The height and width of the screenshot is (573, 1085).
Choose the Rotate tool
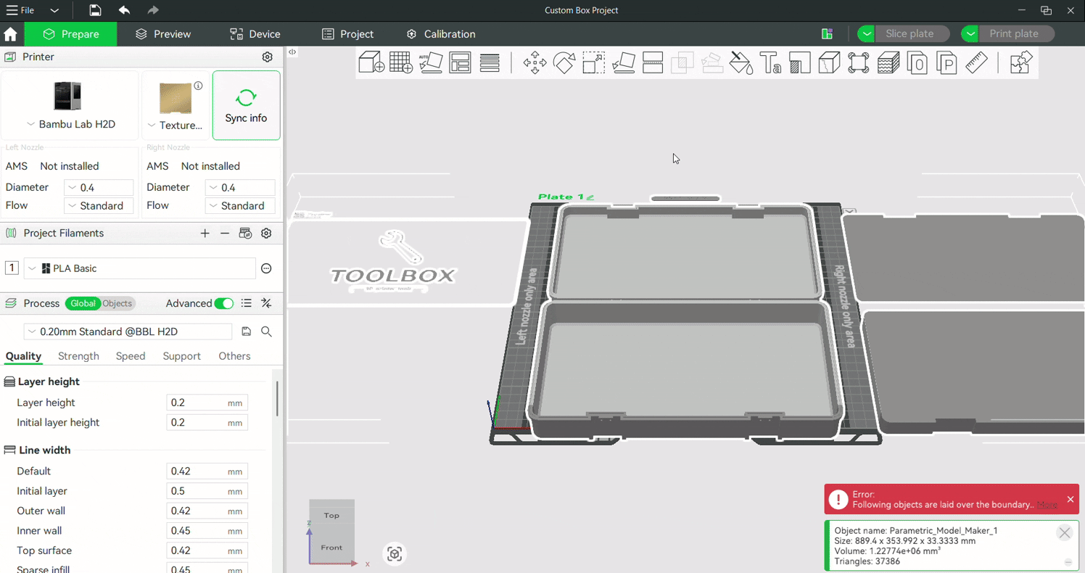[564, 62]
